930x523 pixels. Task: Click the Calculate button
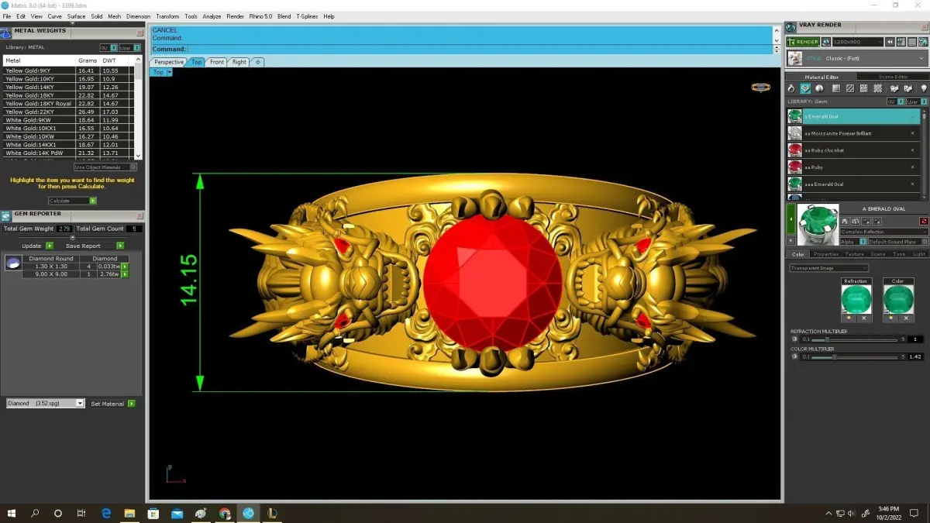(72, 201)
